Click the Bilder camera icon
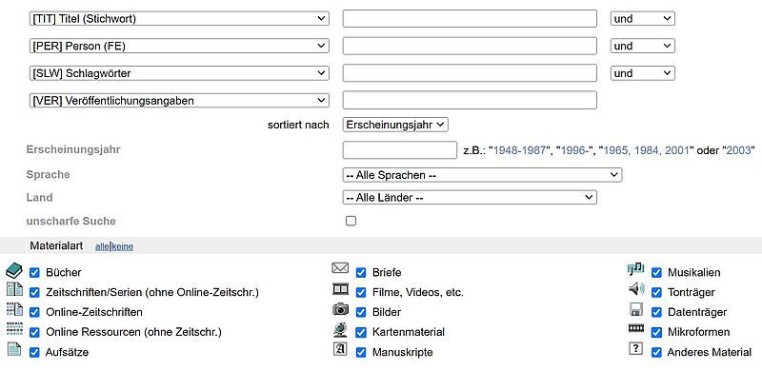The height and width of the screenshot is (371, 762). pos(340,309)
